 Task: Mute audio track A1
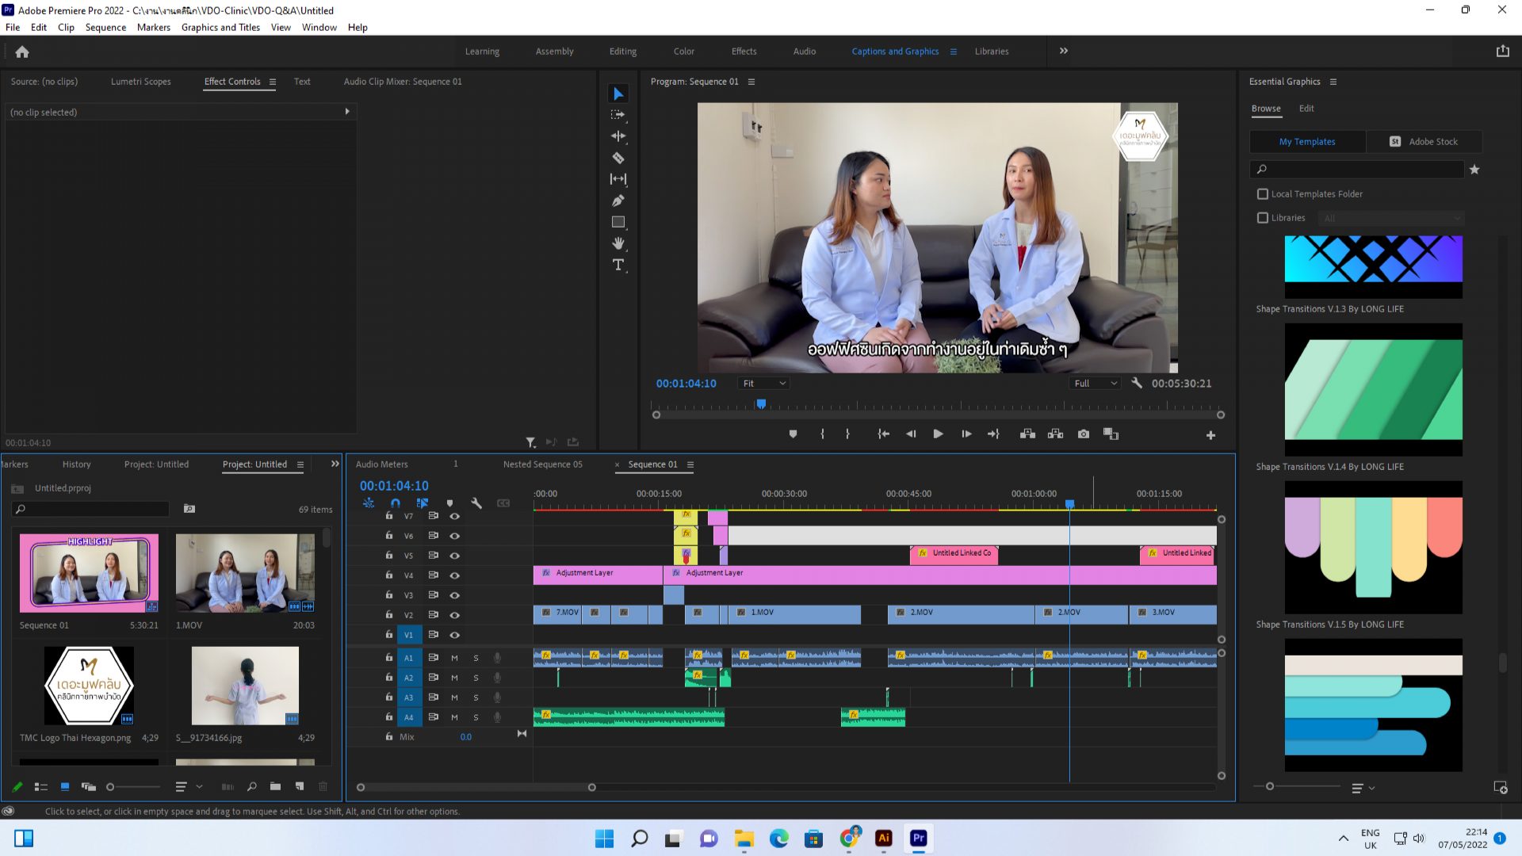[x=454, y=658]
